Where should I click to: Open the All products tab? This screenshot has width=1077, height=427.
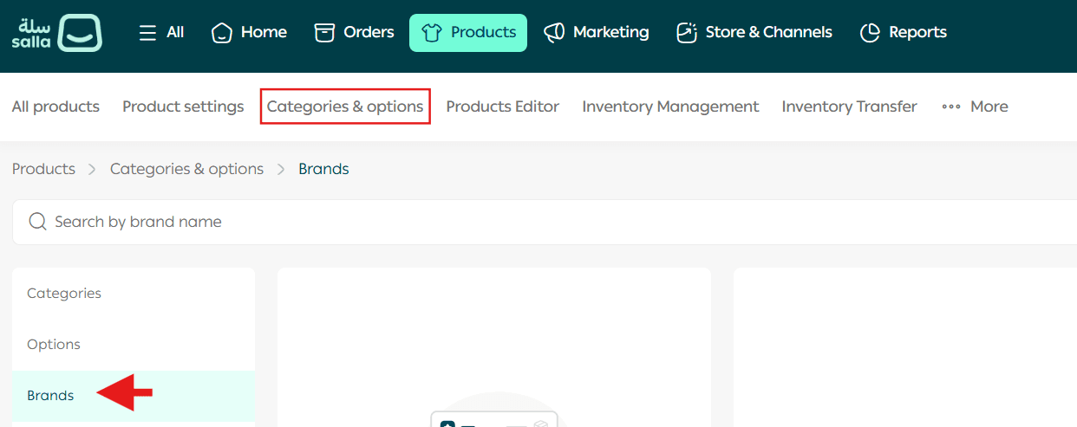[55, 107]
